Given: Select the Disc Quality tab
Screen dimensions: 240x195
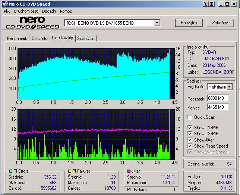Looking at the screenshot, I should [x=62, y=38].
